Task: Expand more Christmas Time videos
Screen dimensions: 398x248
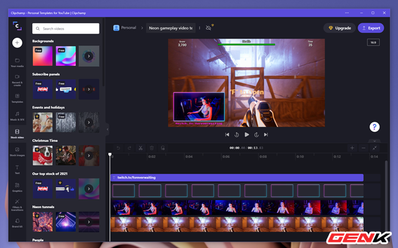Action: click(x=88, y=155)
